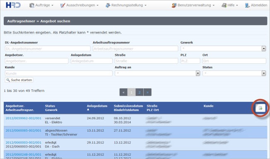Expand the Gewerk dropdown
The image size is (270, 159).
(x=264, y=49)
